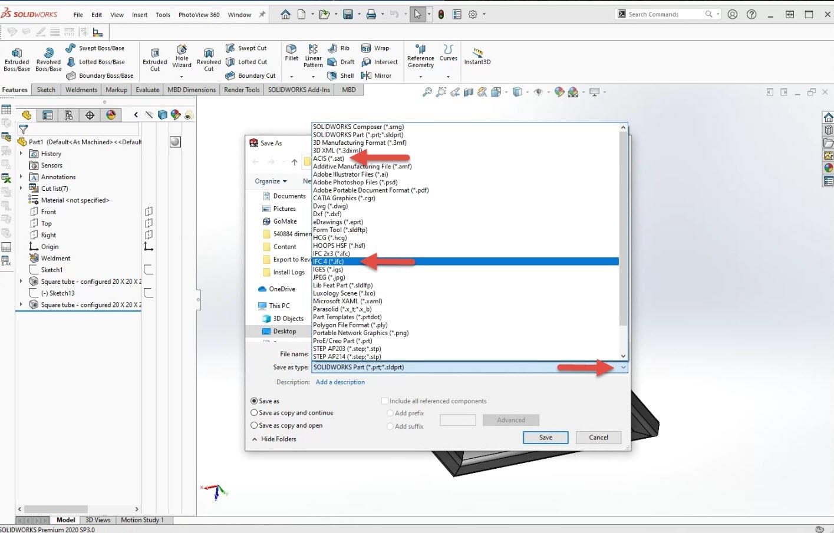Open Hole Wizard tool

[x=182, y=57]
